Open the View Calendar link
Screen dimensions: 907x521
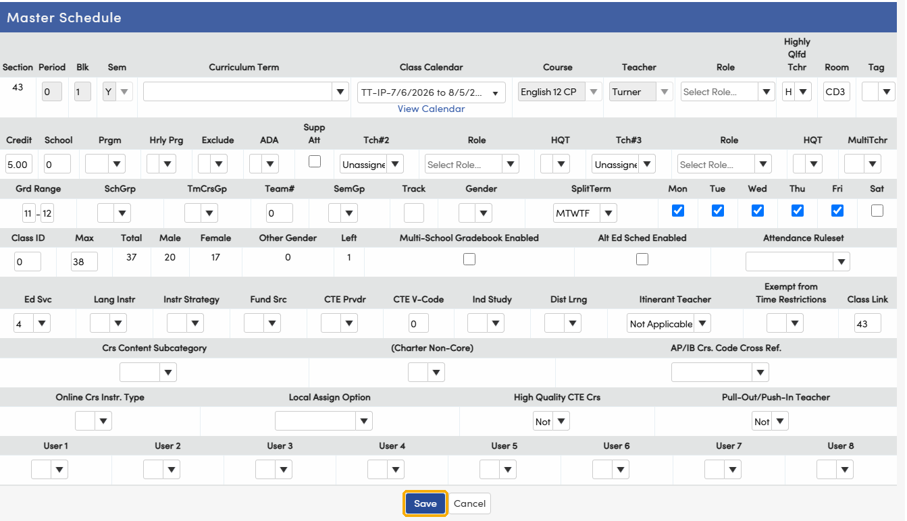click(x=432, y=109)
